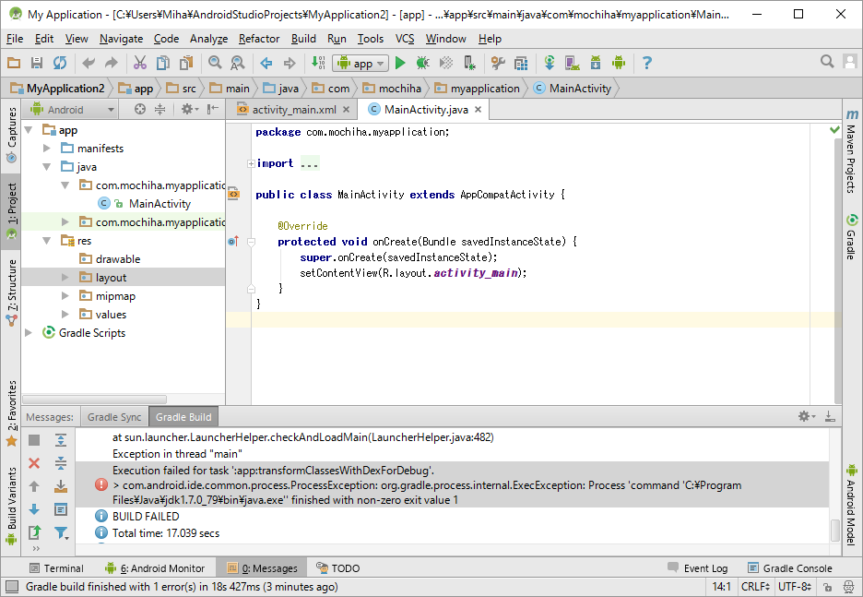Click Scroll from Source target icon
This screenshot has height=597, width=863.
[140, 109]
